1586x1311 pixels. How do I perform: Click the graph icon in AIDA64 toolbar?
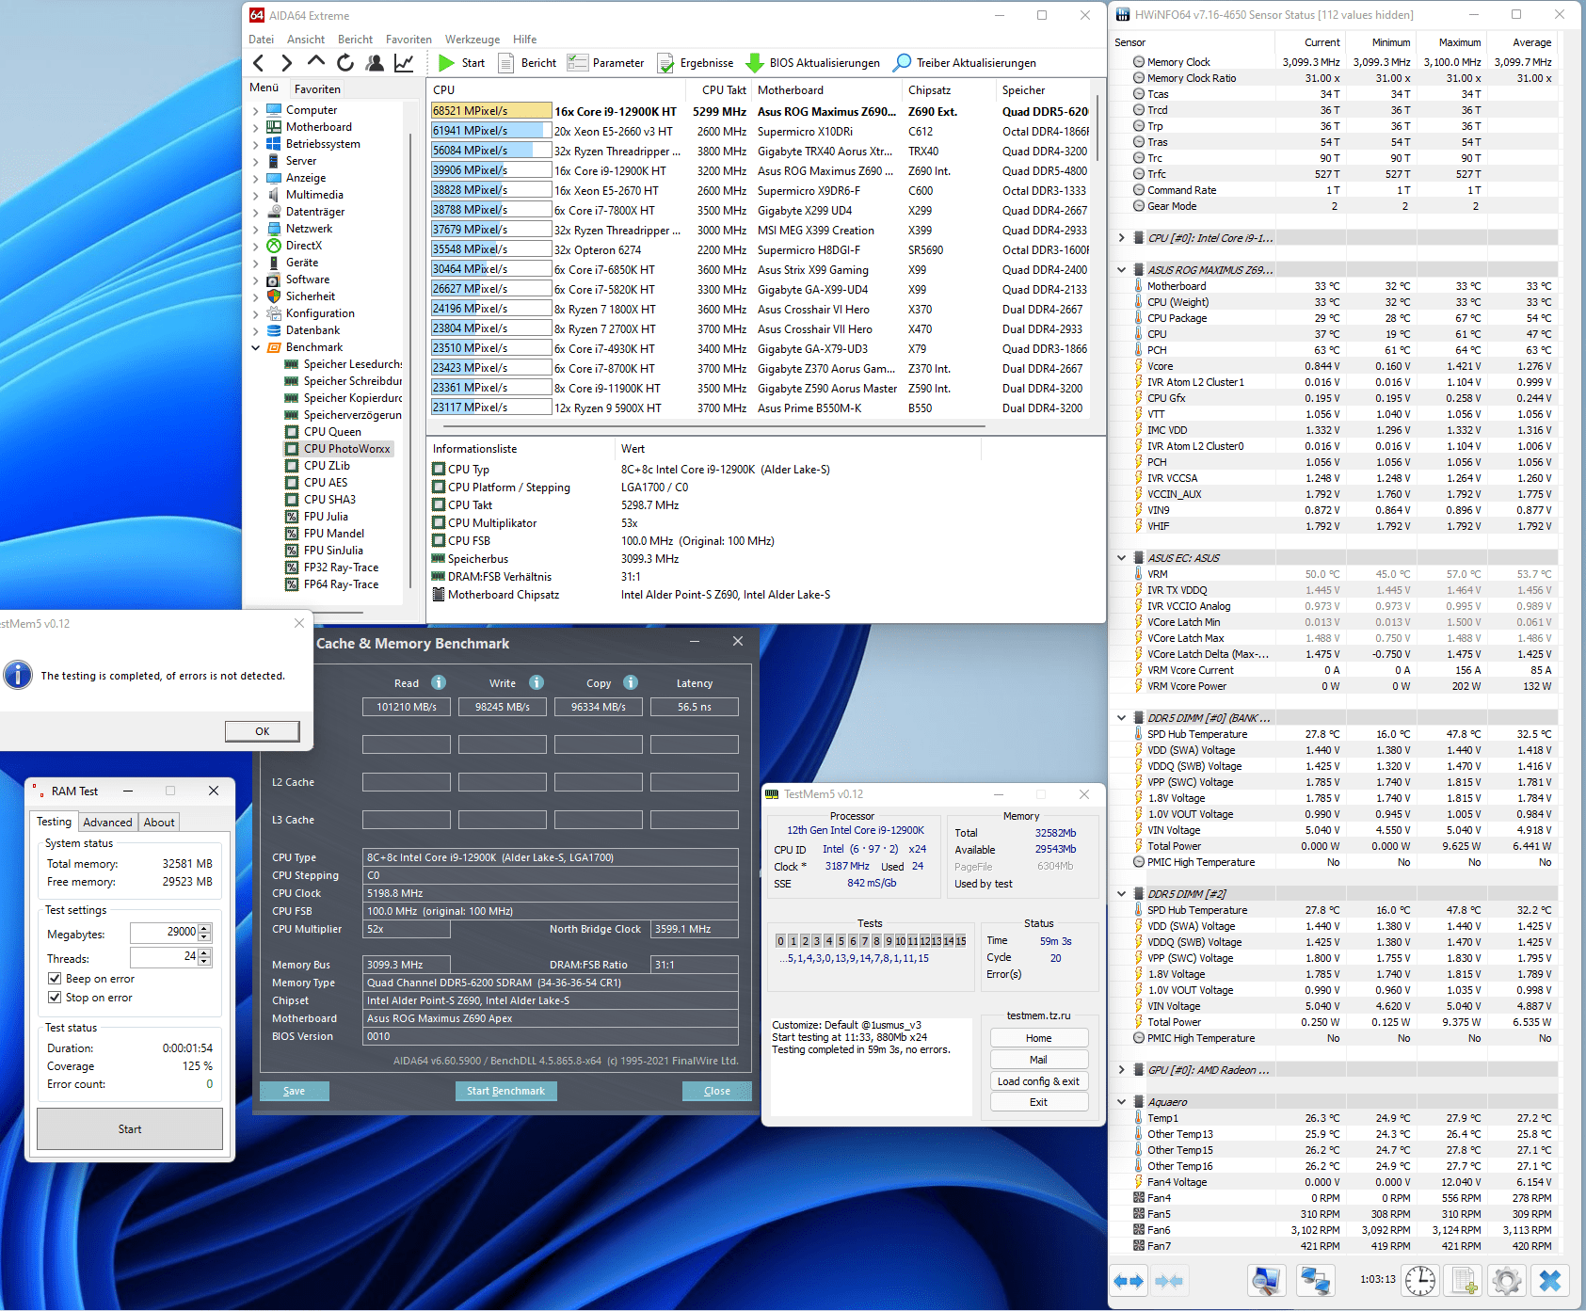pos(404,63)
